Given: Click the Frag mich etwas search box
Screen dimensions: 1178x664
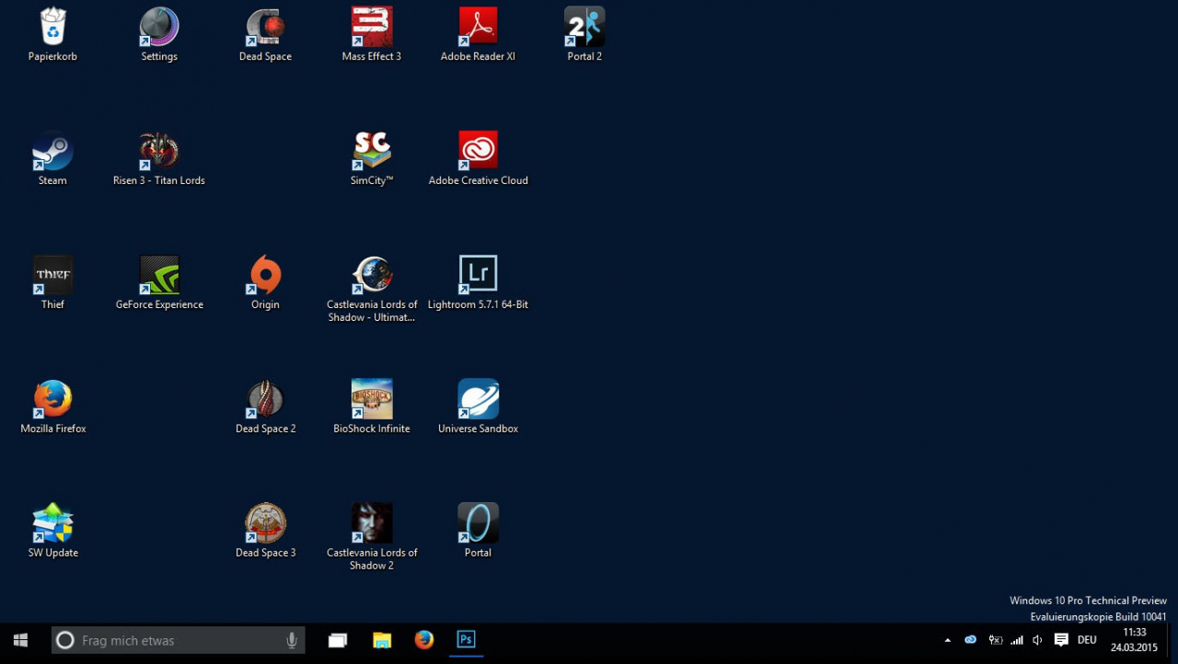Looking at the screenshot, I should (178, 640).
